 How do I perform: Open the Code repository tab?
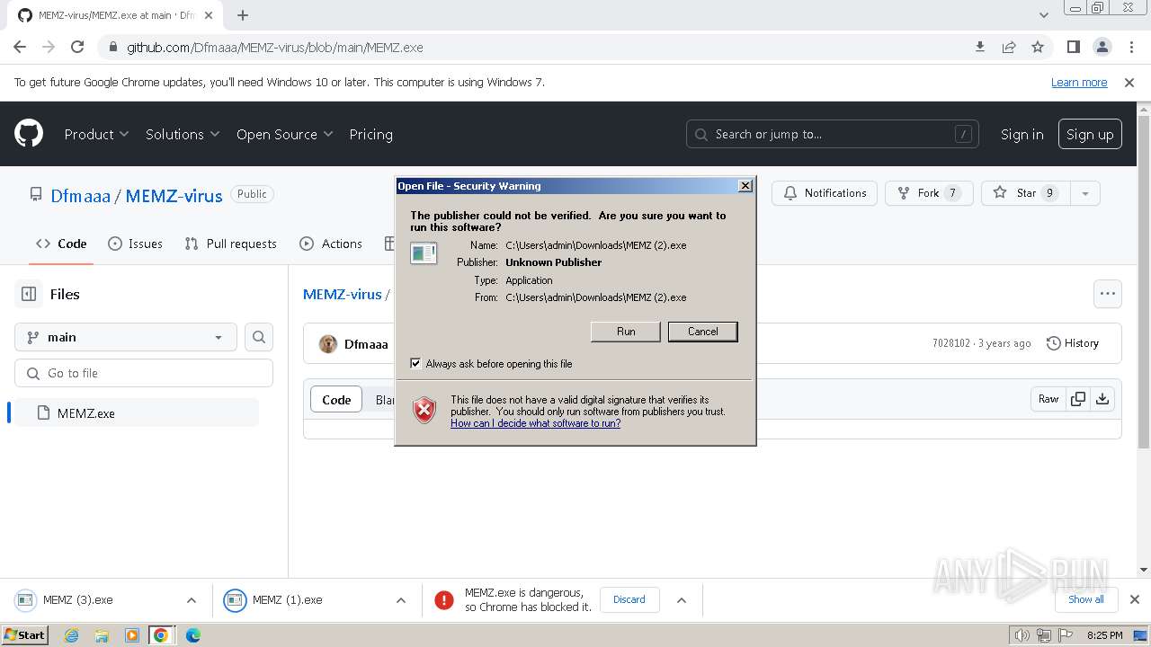point(61,244)
